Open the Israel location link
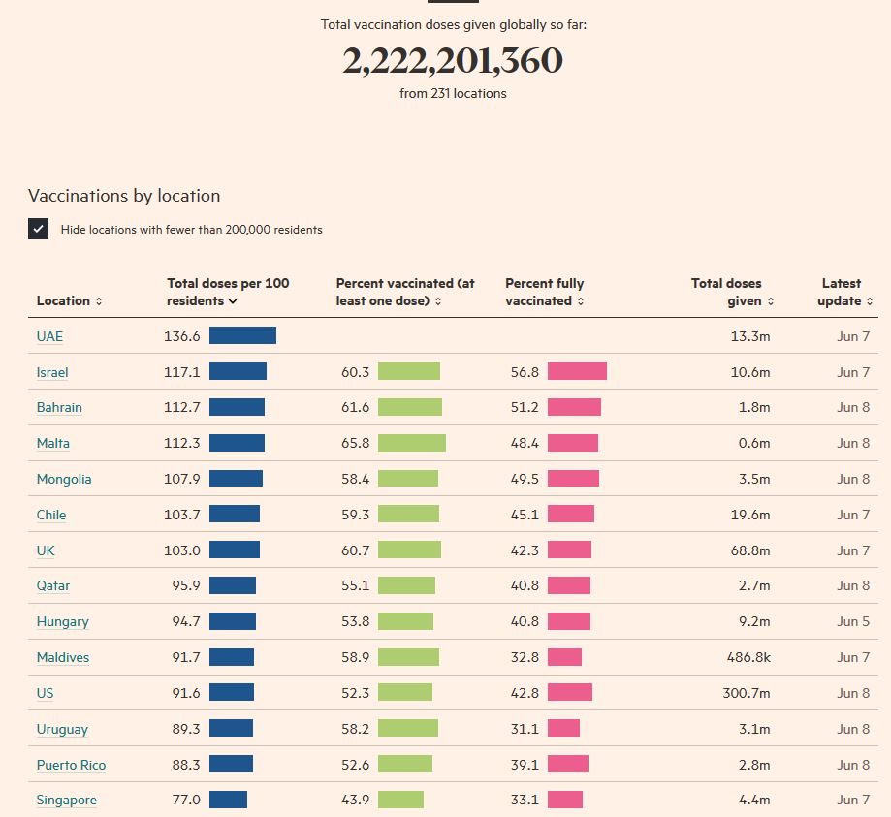This screenshot has width=891, height=817. click(x=52, y=372)
